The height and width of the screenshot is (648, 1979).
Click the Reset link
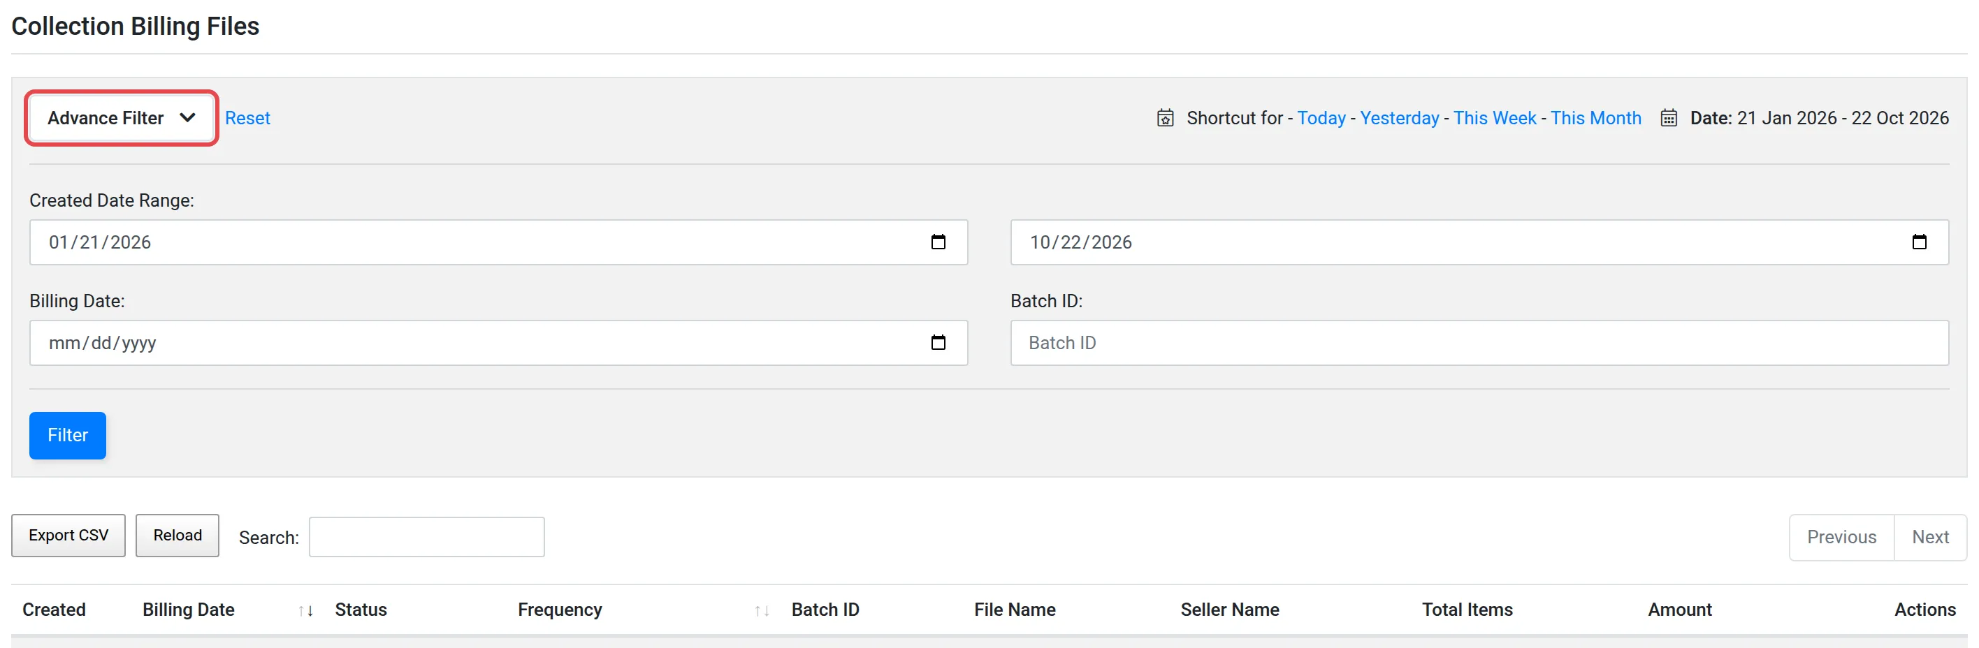247,118
